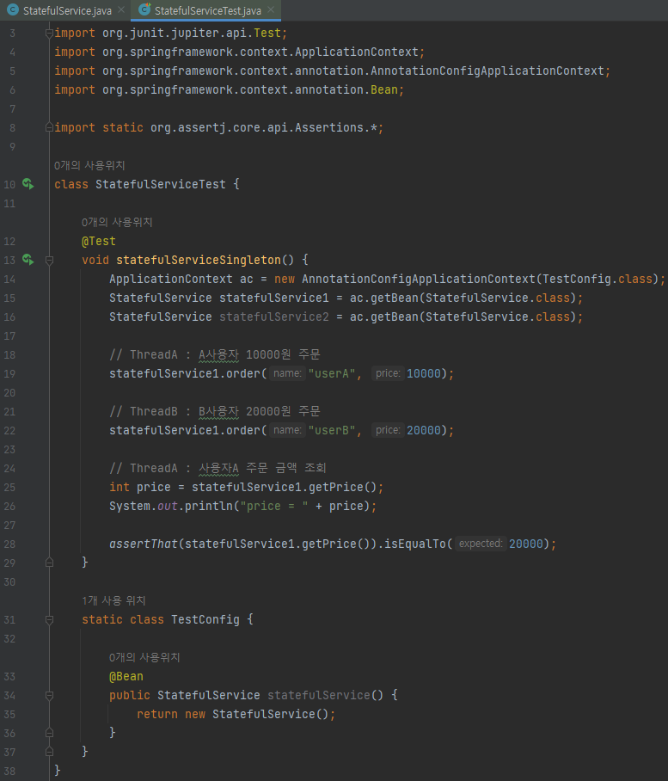Click the method fold end marker on line 29
This screenshot has height=781, width=668.
[x=49, y=563]
